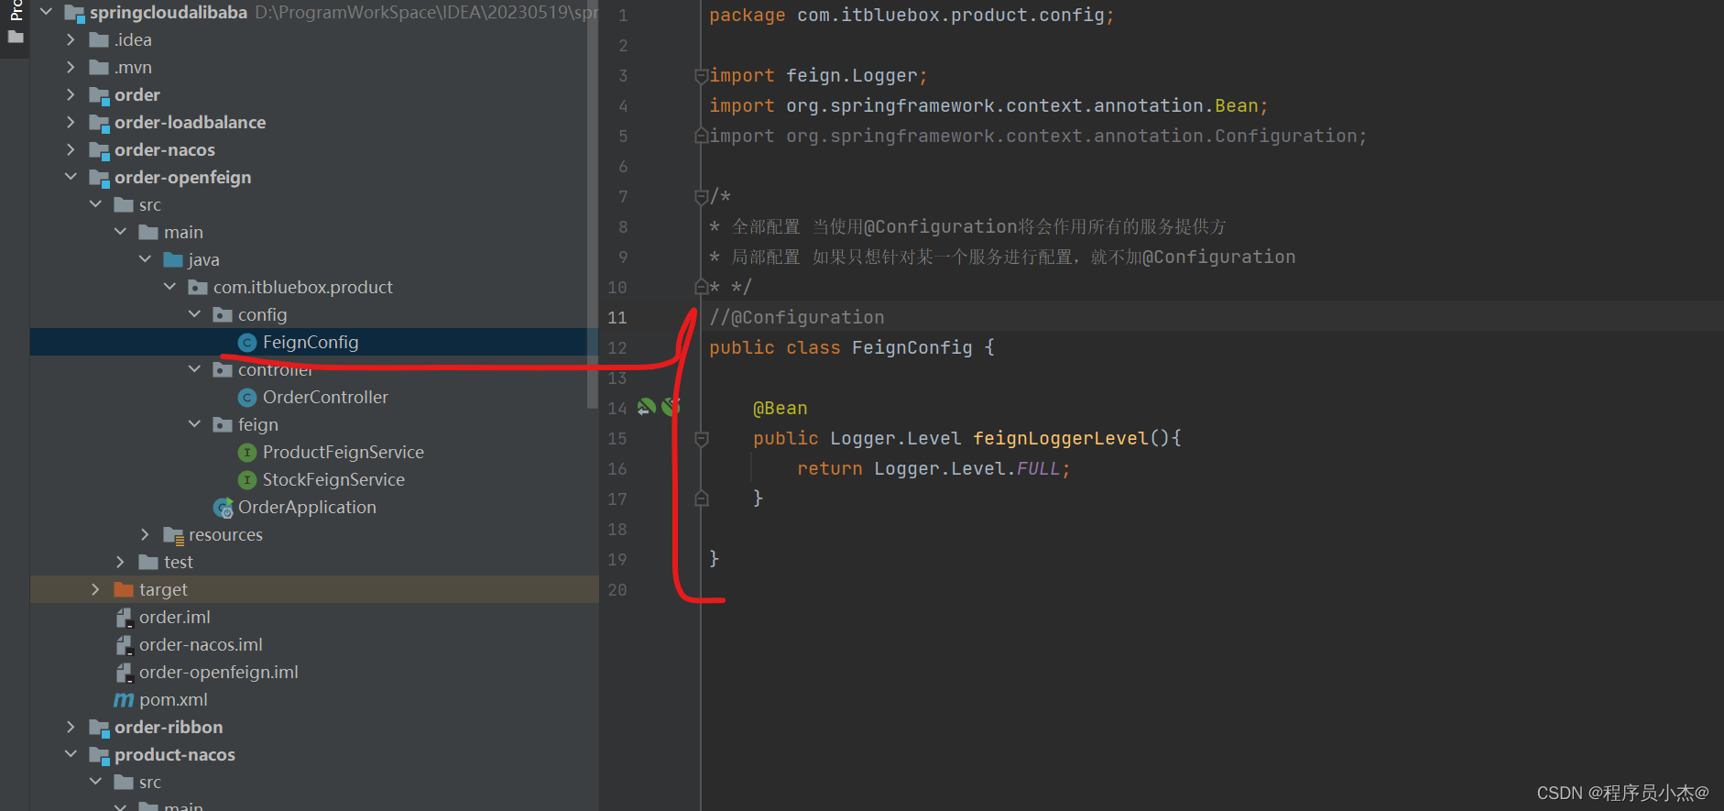The width and height of the screenshot is (1724, 811).
Task: Select pom.xml in the project tree
Action: [x=173, y=699]
